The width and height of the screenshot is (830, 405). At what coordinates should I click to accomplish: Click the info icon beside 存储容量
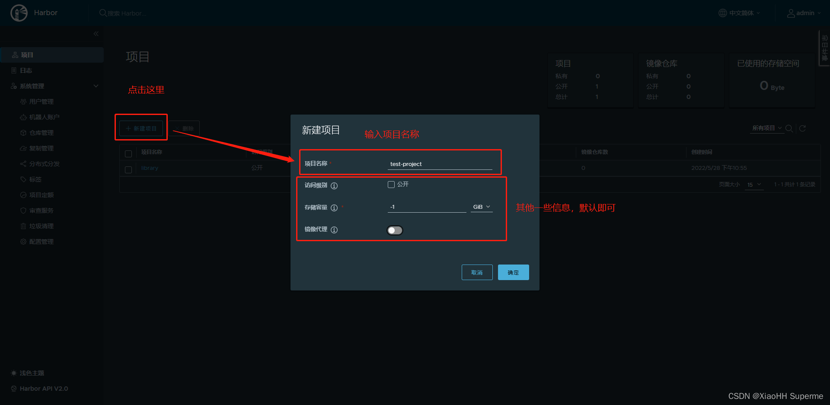click(334, 208)
